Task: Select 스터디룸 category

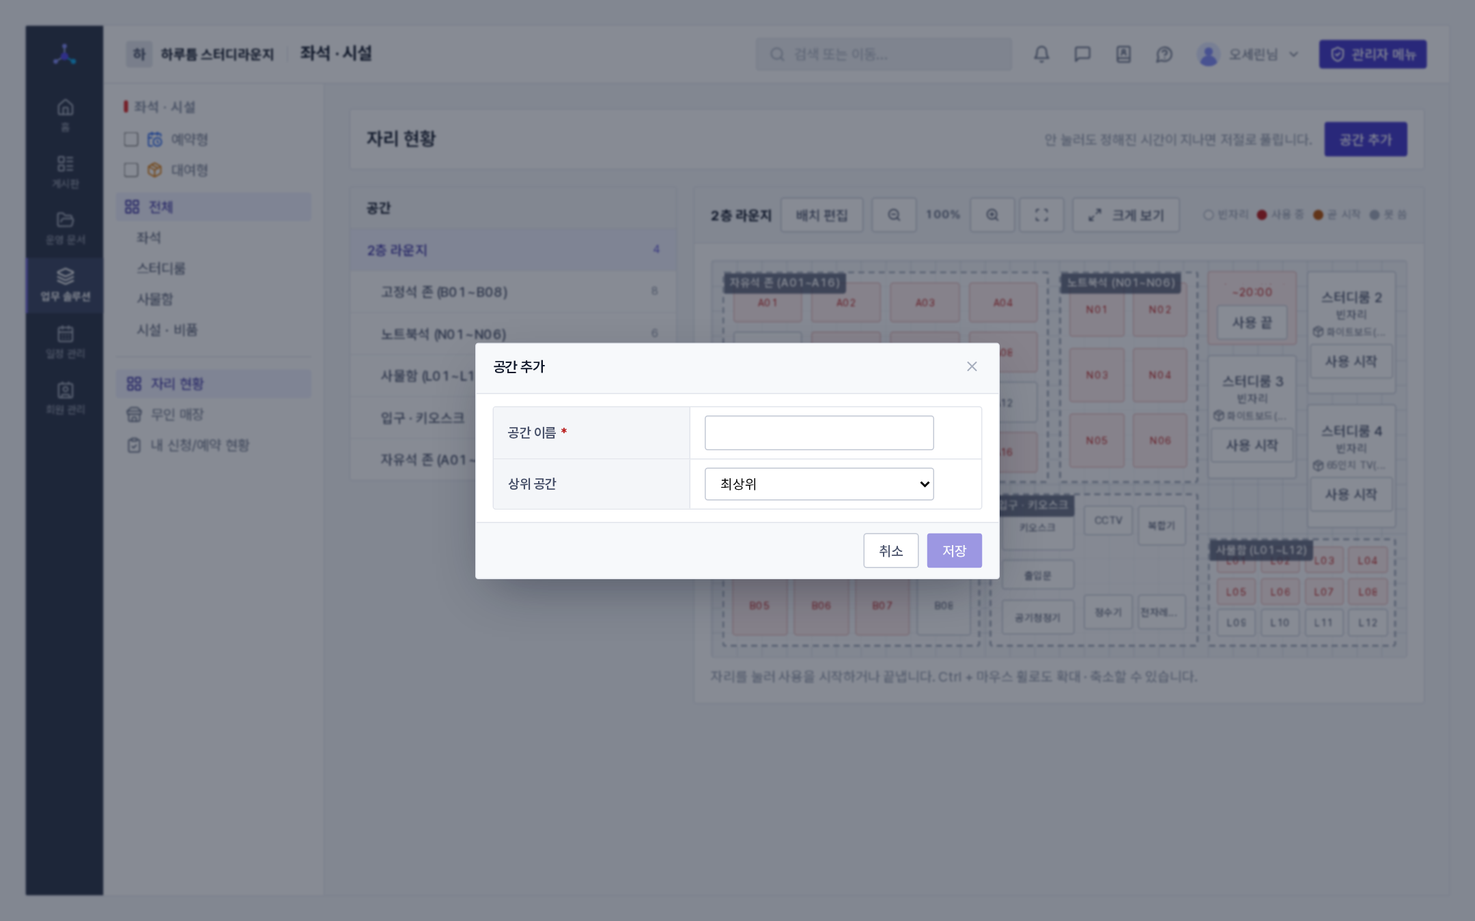Action: [x=213, y=268]
